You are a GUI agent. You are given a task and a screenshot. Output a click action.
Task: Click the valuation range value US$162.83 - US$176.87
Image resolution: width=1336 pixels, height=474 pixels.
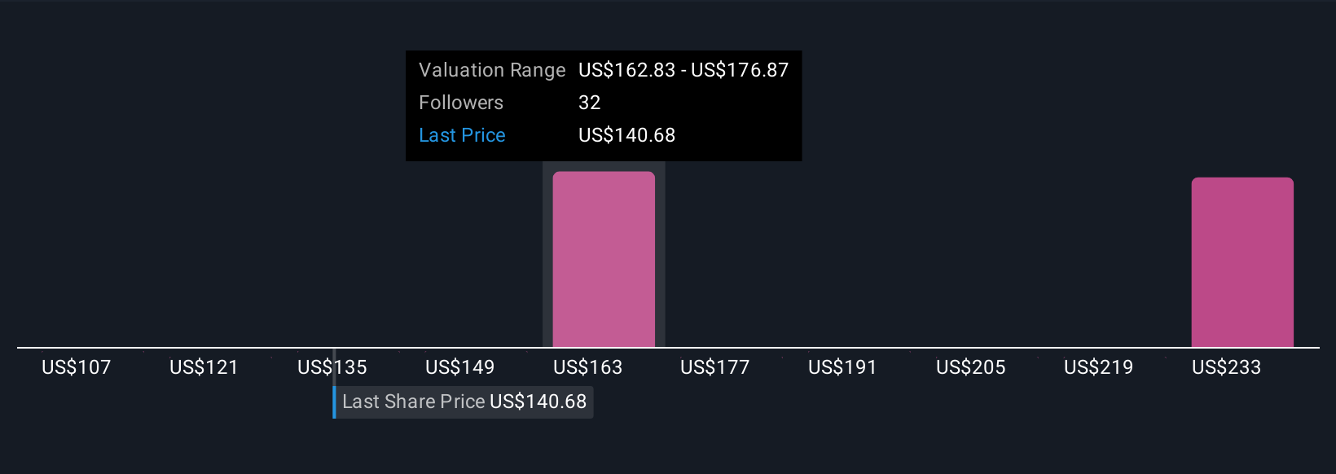pyautogui.click(x=683, y=70)
